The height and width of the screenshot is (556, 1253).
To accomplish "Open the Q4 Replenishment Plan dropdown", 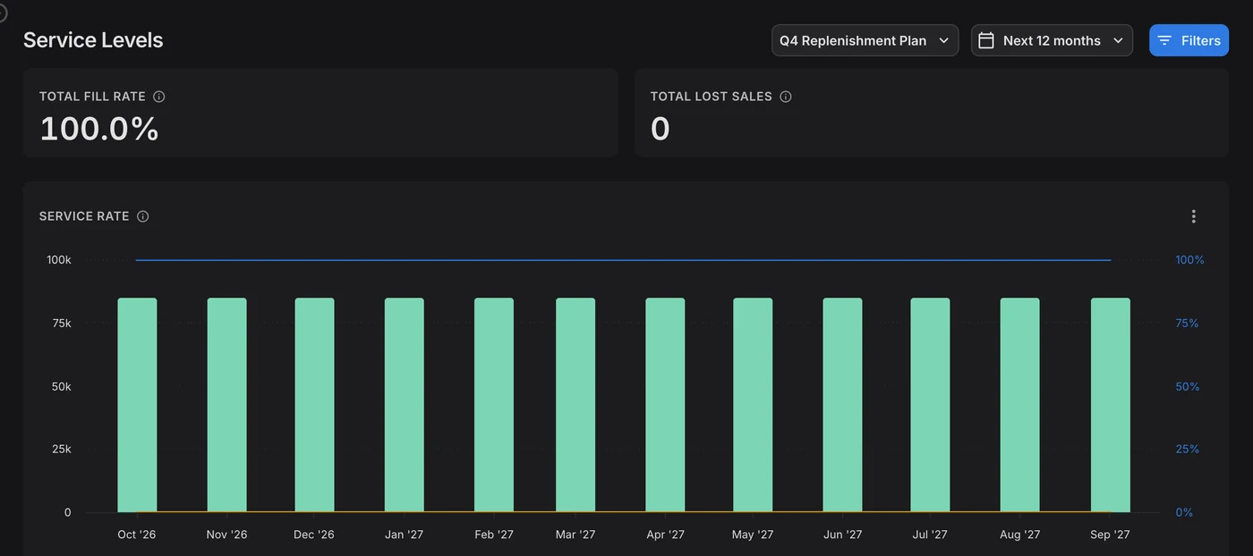I will (865, 40).
